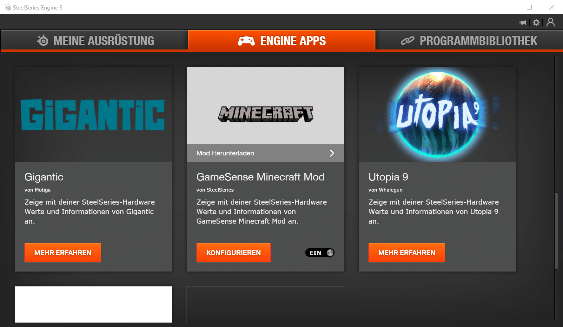Click the SteelSeries icon beside Meine Ausrüstung
The image size is (563, 327).
[43, 41]
